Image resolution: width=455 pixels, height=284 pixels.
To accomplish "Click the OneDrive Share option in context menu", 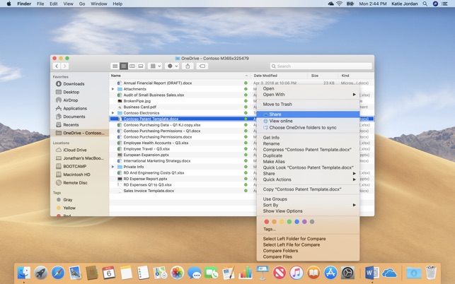I will coord(275,114).
